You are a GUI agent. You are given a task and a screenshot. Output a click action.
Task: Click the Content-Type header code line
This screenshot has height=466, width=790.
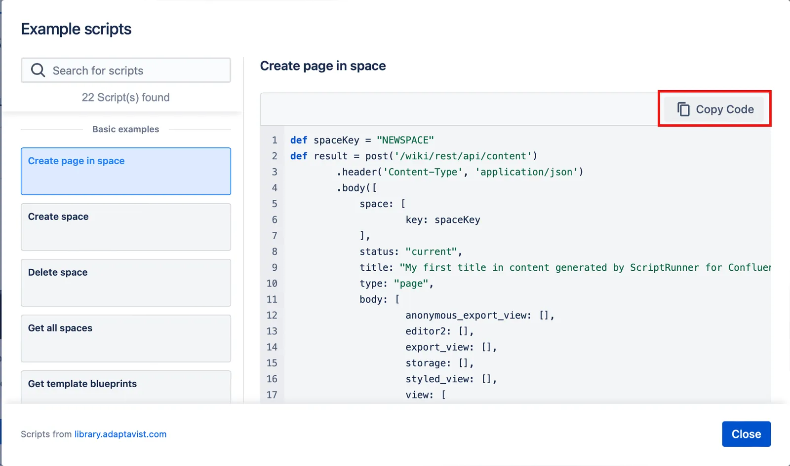pyautogui.click(x=460, y=172)
